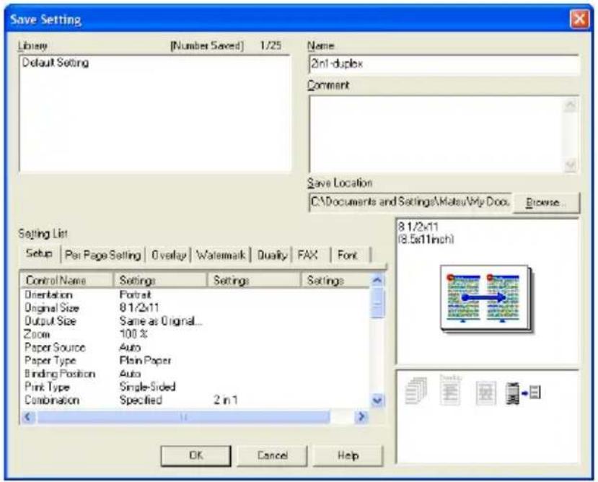
Task: Click the 2 in 1 value
Action: click(x=225, y=400)
